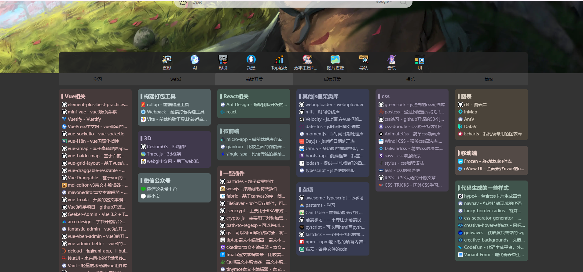This screenshot has height=272, width=583.
Task: Click the npm red icon
Action: (302, 242)
